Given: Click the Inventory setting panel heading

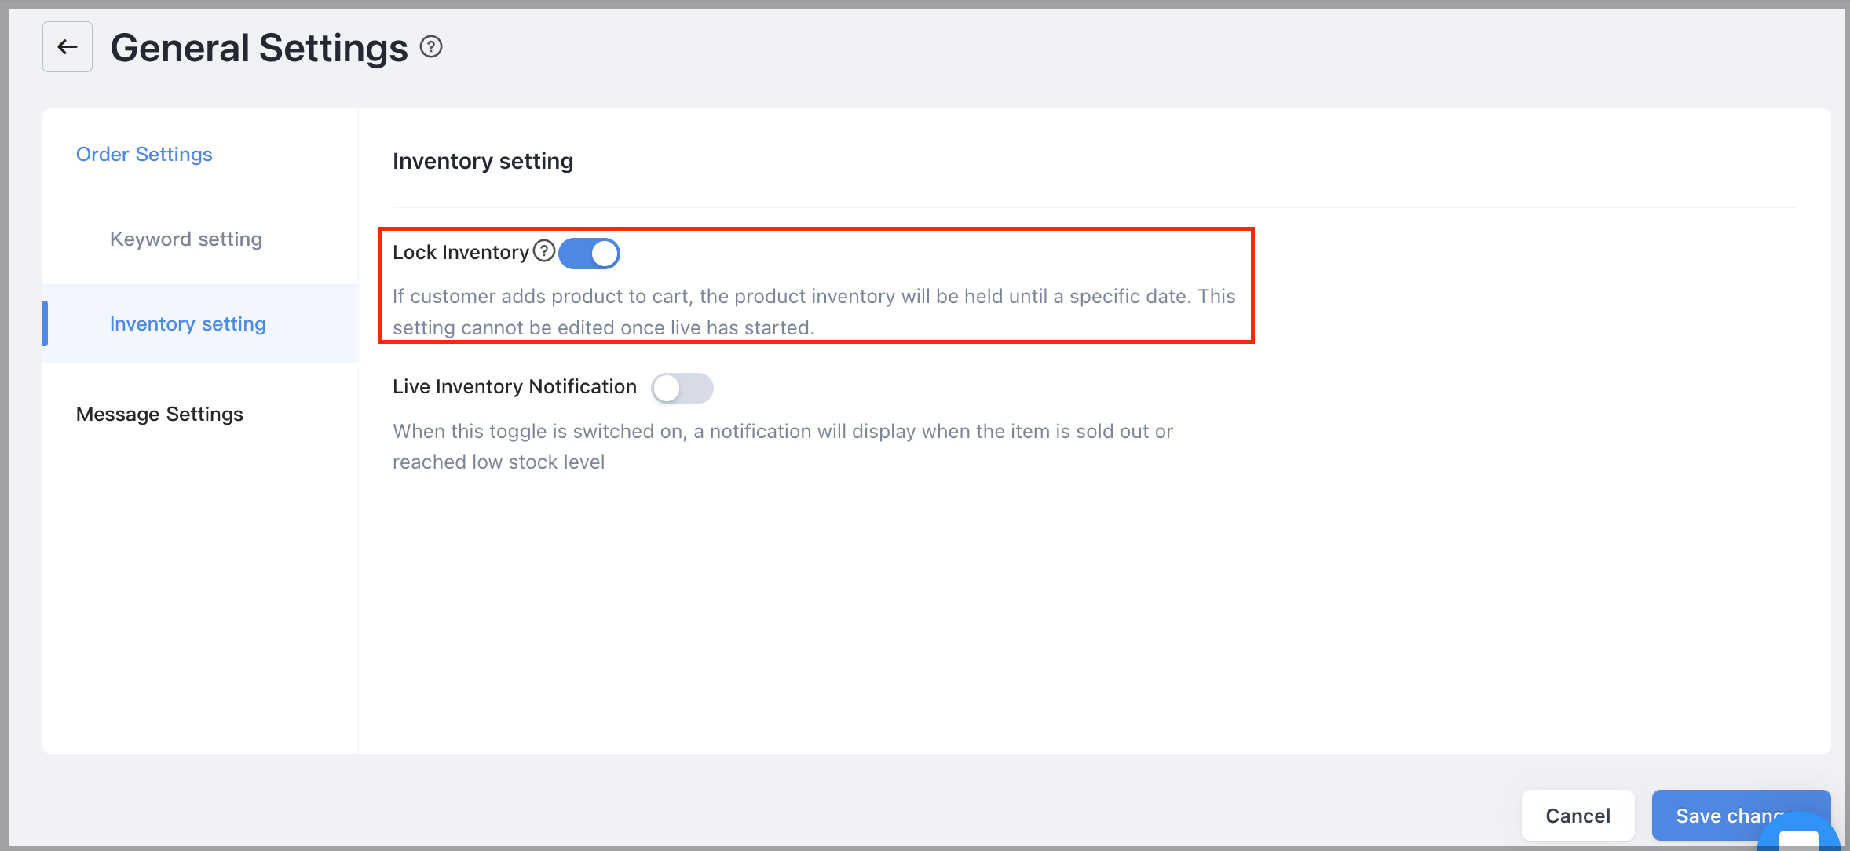Looking at the screenshot, I should click(483, 161).
